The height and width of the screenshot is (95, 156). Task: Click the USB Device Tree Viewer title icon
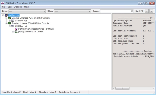pos(3,3)
